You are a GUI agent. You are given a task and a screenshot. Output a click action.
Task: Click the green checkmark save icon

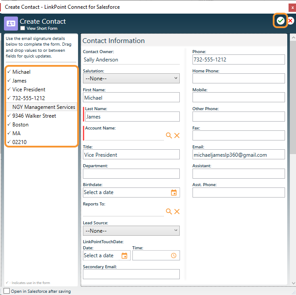[x=280, y=21]
